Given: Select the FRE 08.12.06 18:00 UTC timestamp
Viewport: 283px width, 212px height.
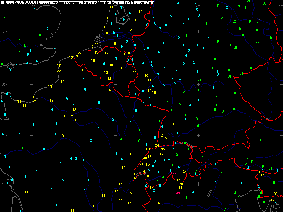Looking at the screenshot, I should coord(21,2).
